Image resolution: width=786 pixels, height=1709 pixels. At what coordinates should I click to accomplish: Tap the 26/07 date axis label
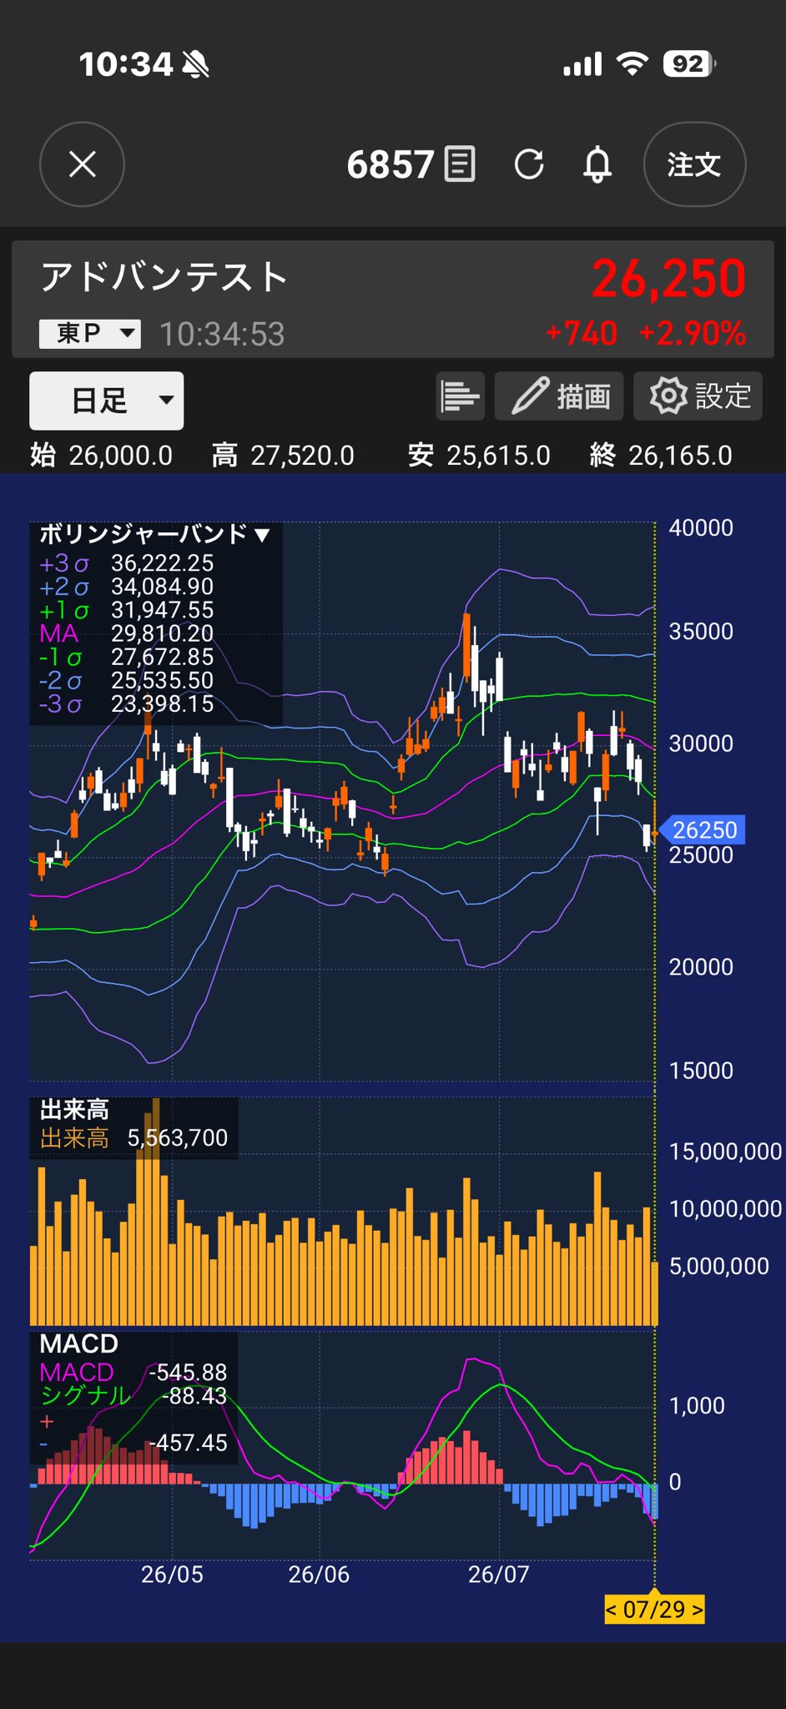(499, 1575)
